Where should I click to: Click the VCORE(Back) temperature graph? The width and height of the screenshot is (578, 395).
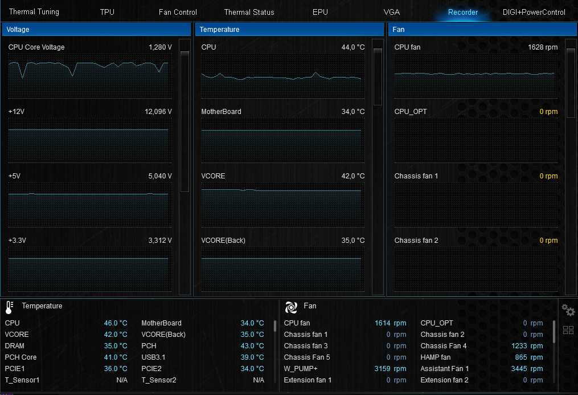[x=282, y=269]
